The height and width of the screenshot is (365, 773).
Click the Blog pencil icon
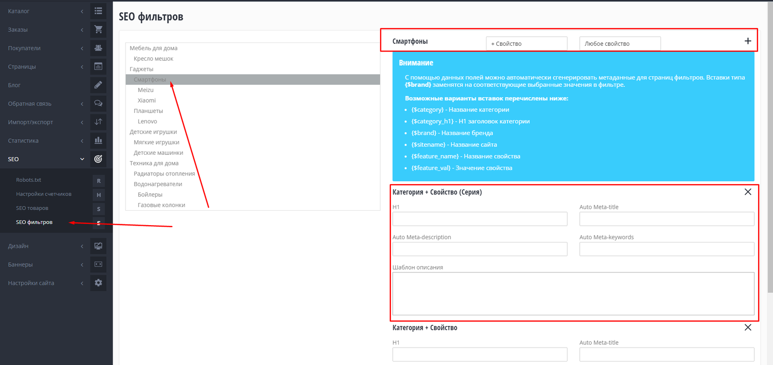[x=98, y=85]
